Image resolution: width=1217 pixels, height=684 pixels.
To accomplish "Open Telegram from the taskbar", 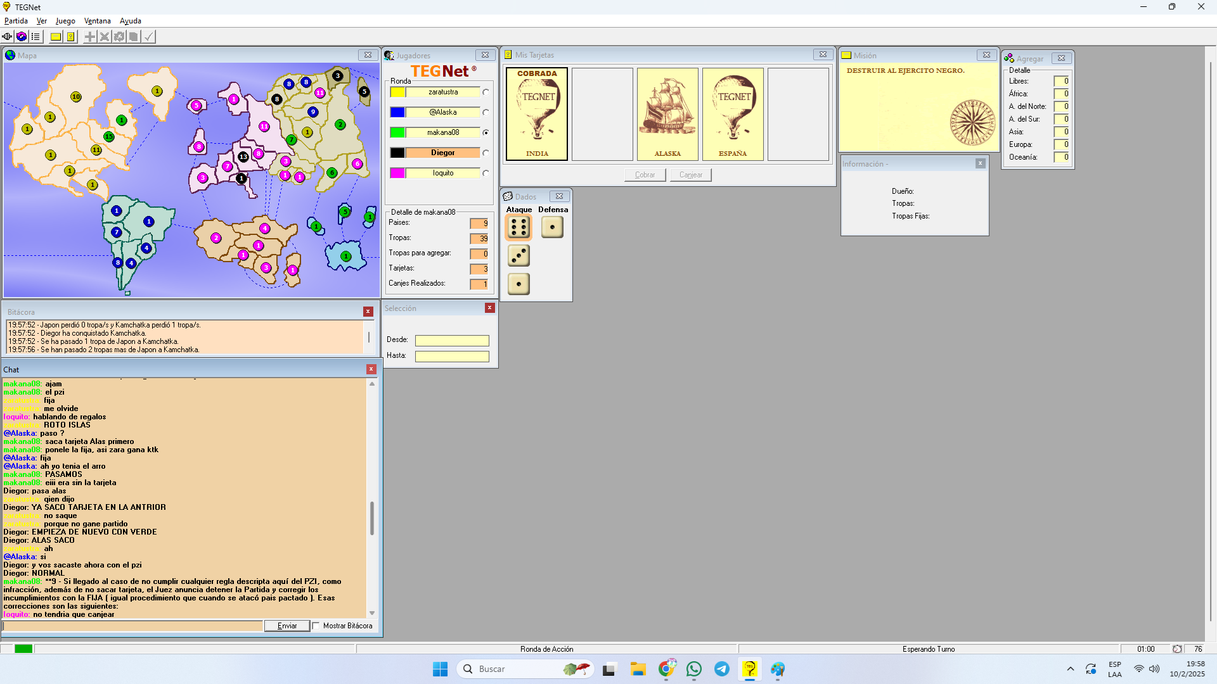I will (722, 669).
